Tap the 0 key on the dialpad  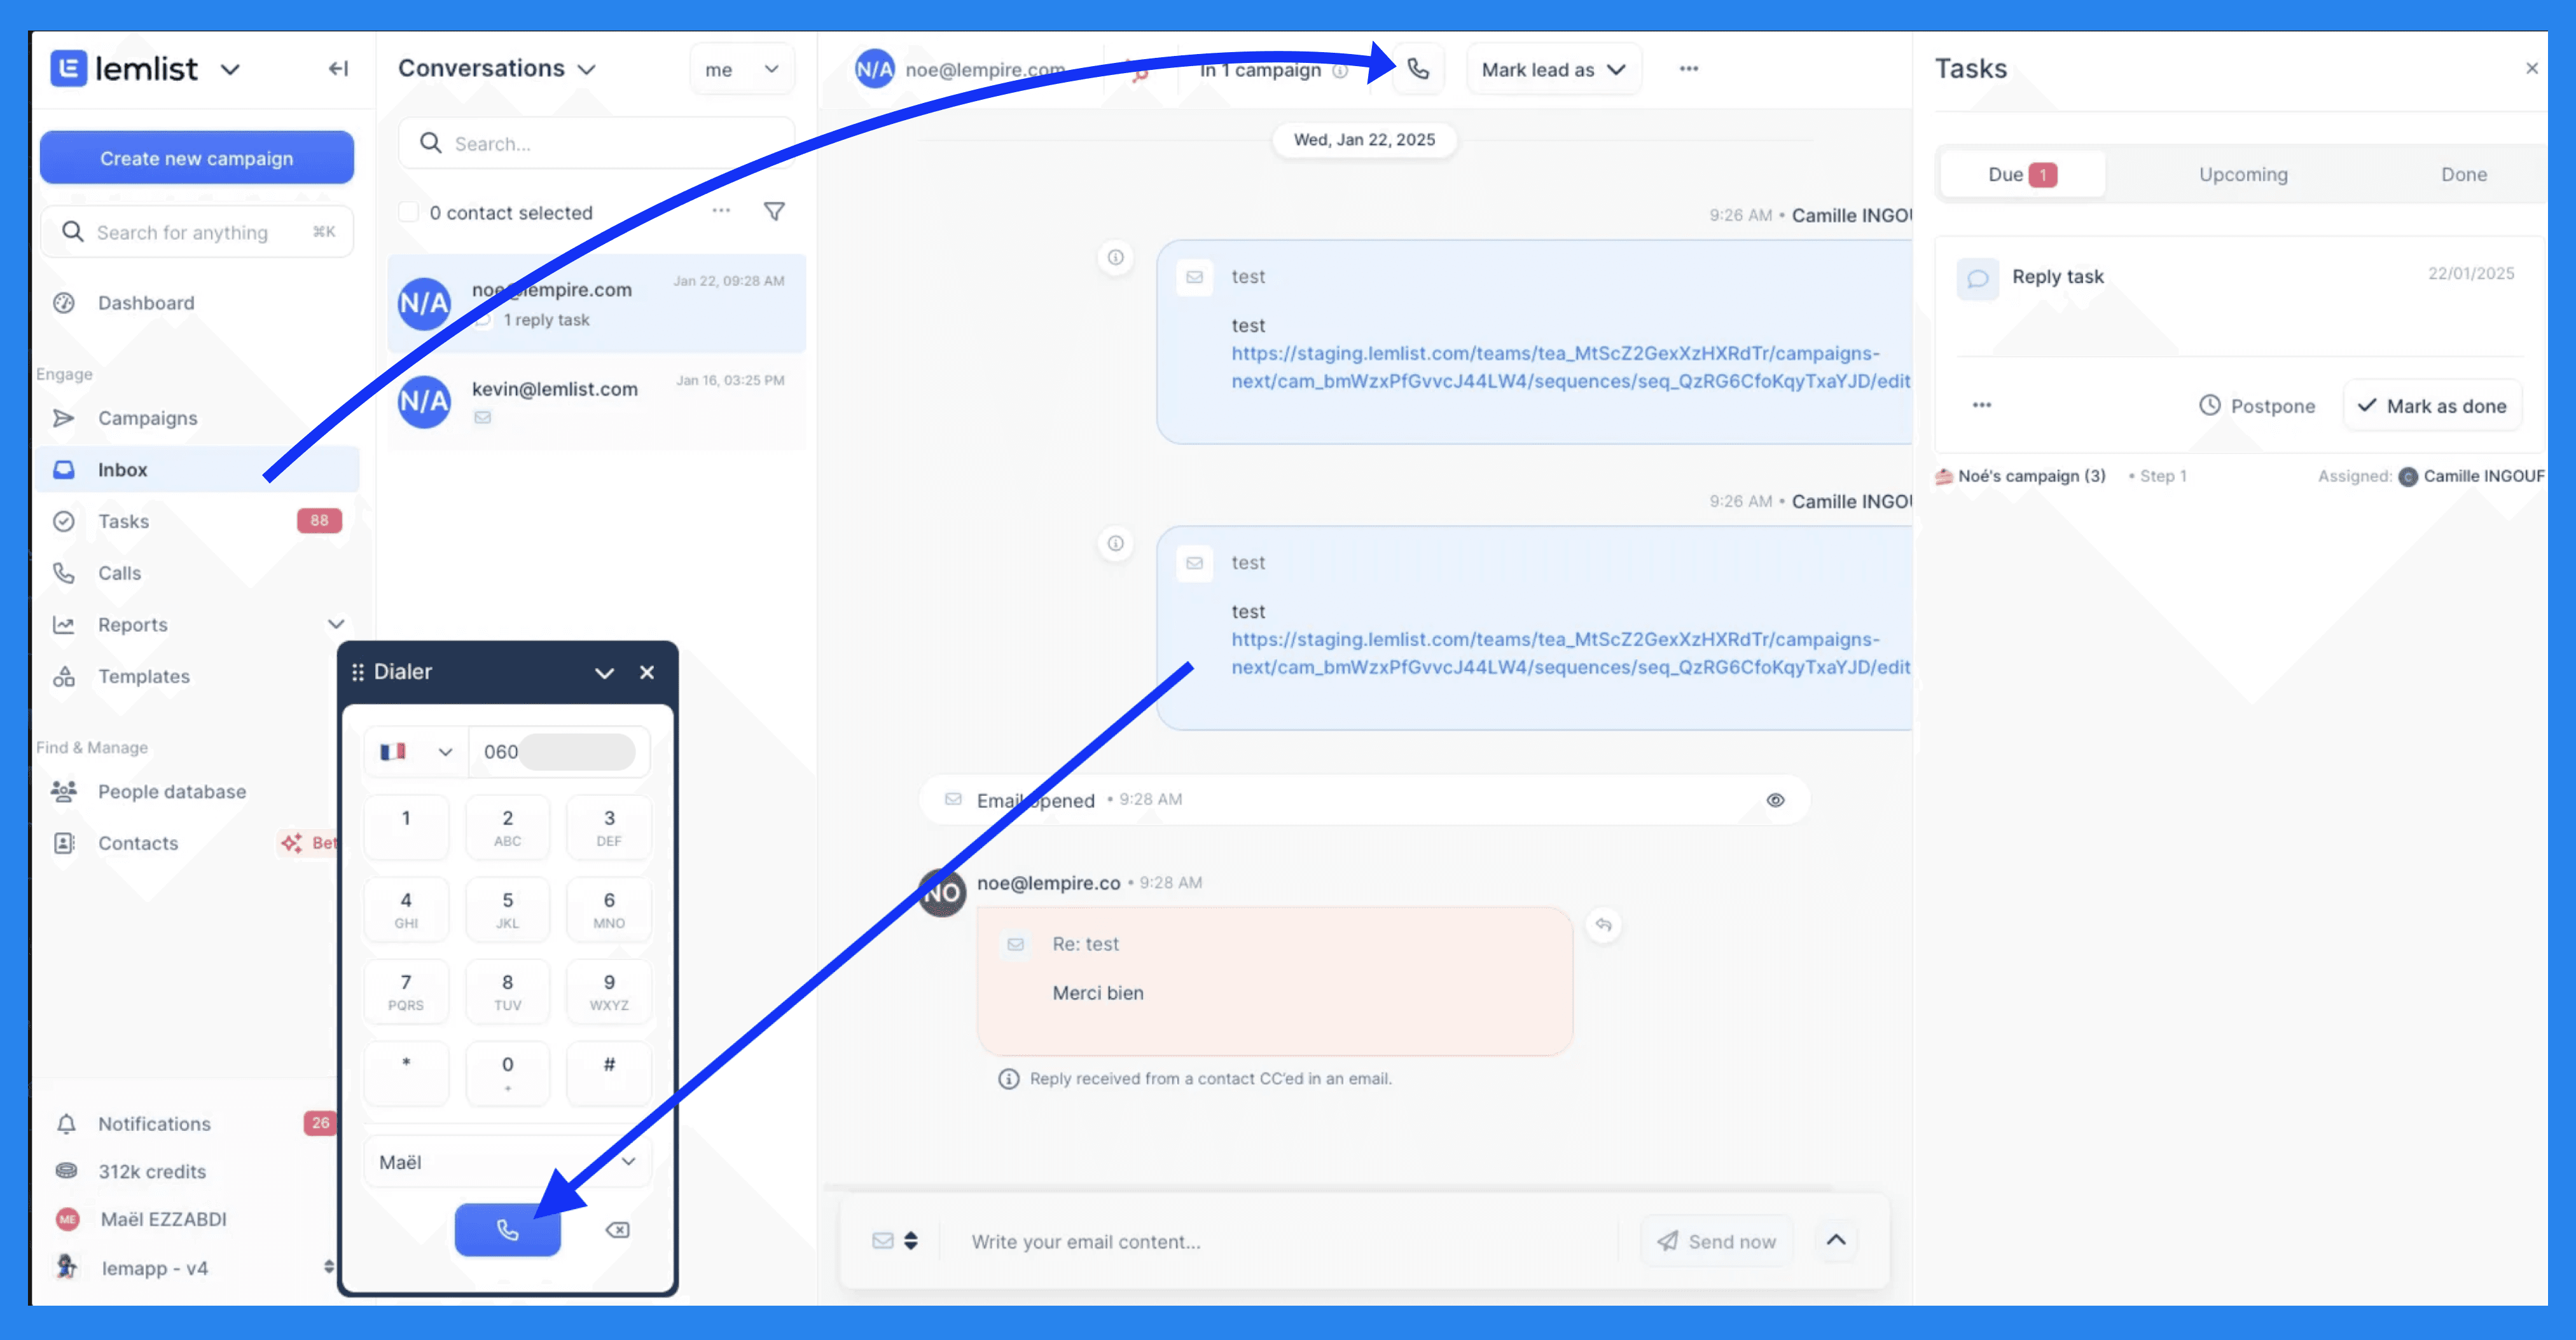pos(508,1073)
